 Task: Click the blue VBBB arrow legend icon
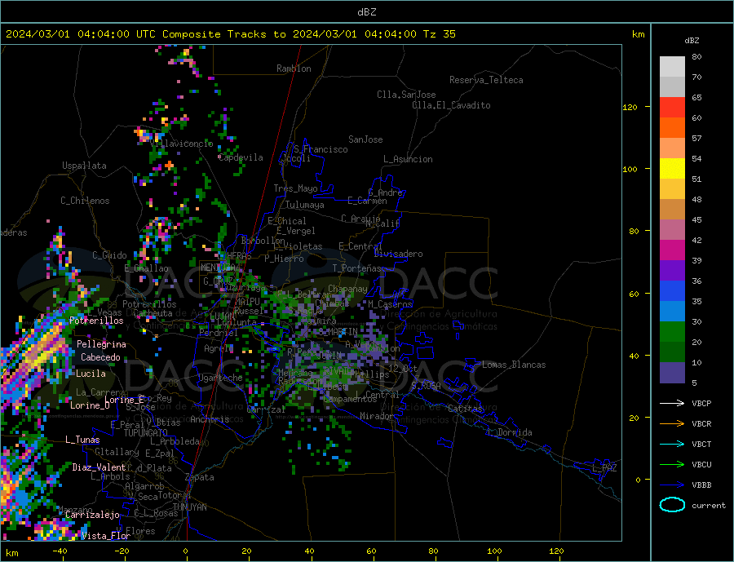click(x=672, y=485)
